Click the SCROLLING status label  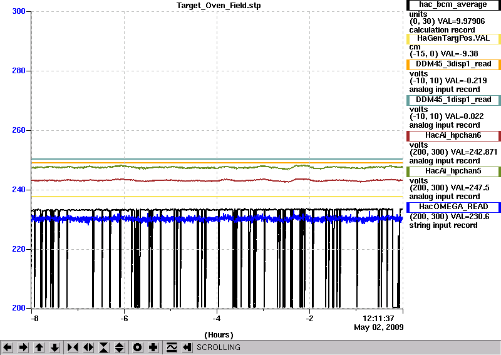tap(218, 347)
